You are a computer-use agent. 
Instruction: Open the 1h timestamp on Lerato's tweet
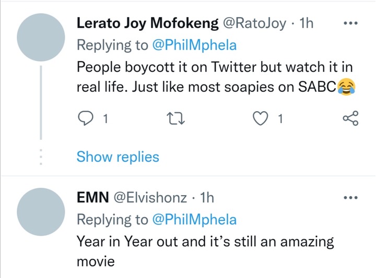[307, 23]
